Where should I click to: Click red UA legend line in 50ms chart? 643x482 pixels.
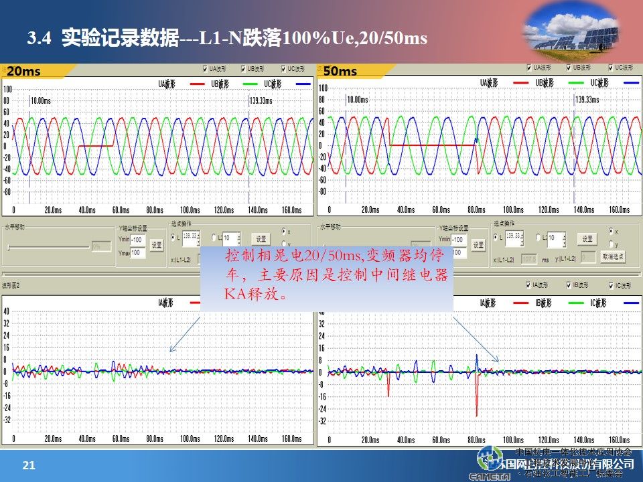pyautogui.click(x=521, y=83)
